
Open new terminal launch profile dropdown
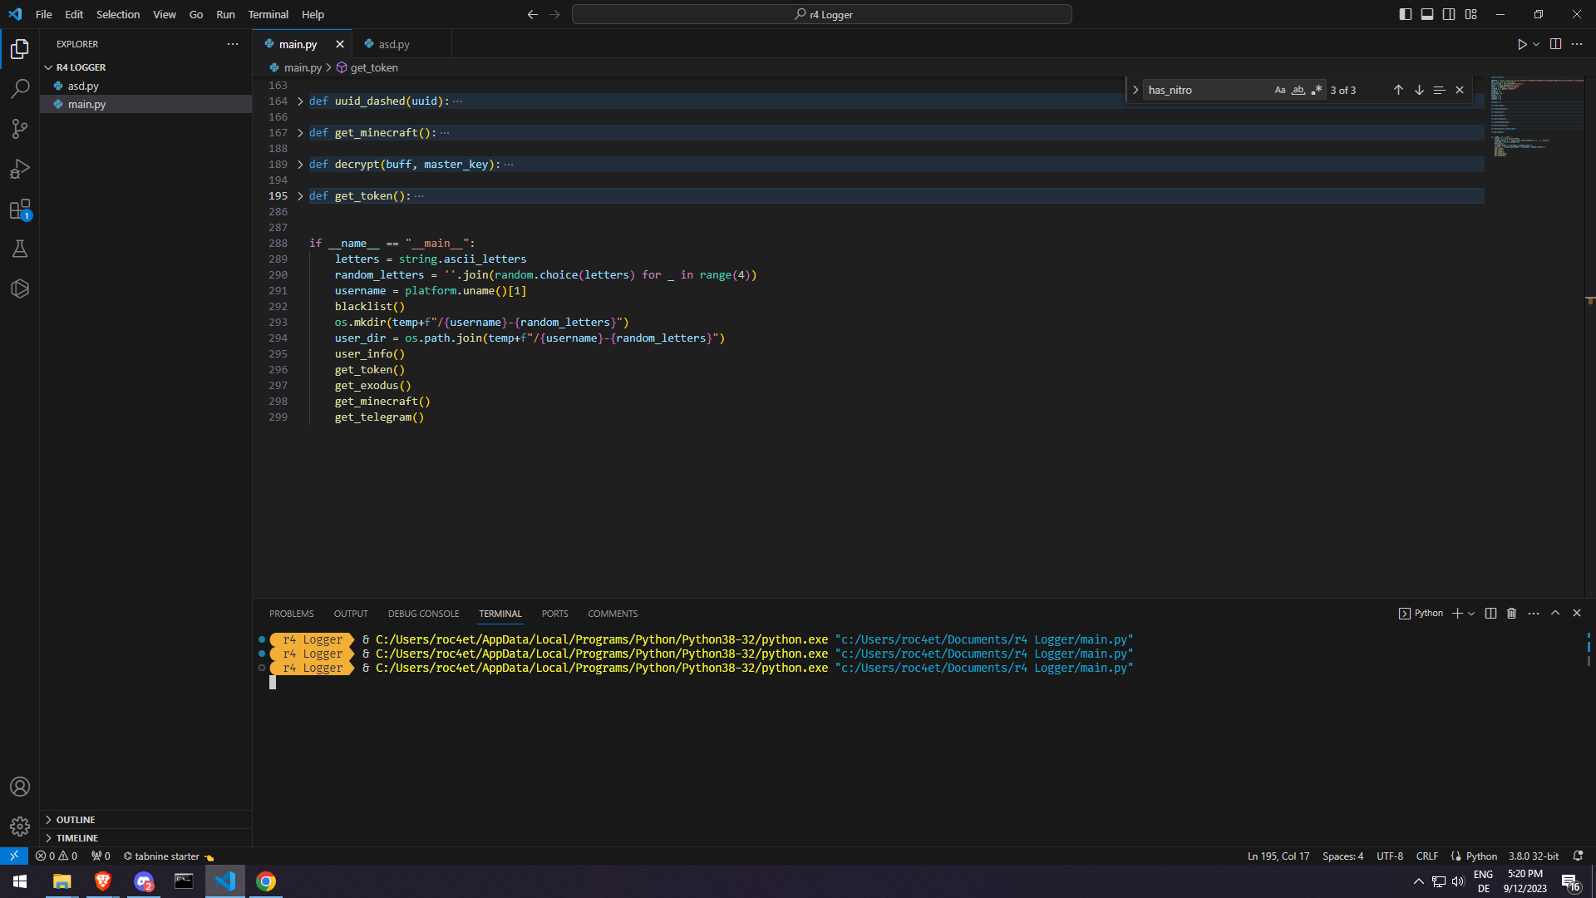(x=1471, y=614)
